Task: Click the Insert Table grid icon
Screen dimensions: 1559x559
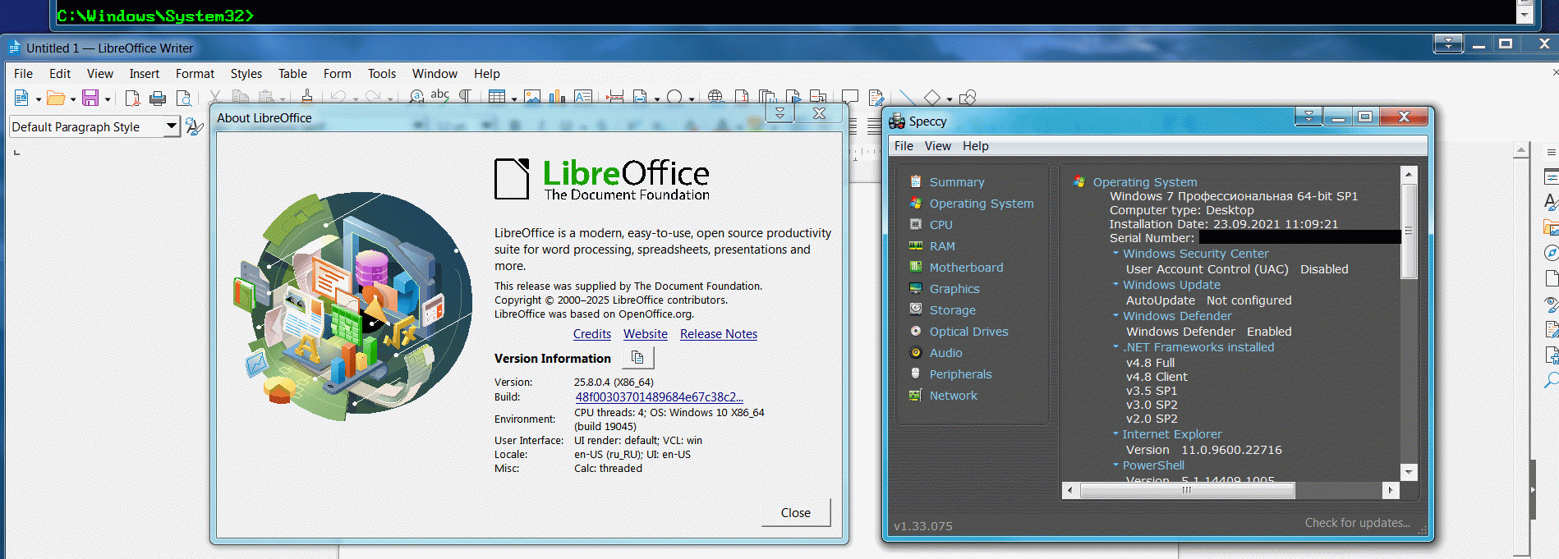Action: (x=497, y=97)
